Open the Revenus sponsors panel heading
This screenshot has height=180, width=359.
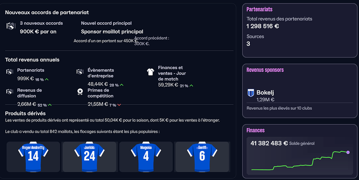click(265, 70)
